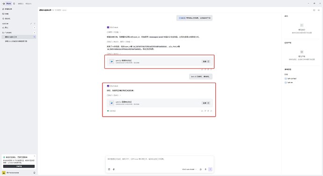Click folder path label next to title
Image resolution: width=323 pixels, height=176 pixels.
pyautogui.click(x=59, y=10)
